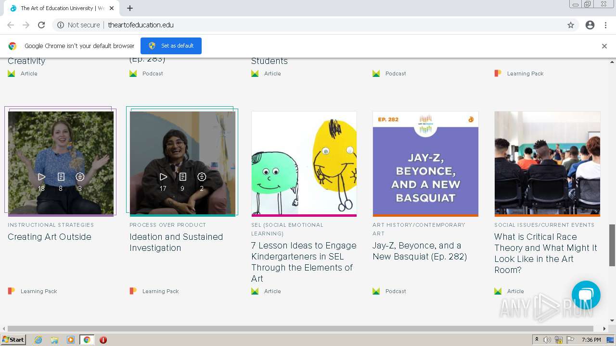Image resolution: width=616 pixels, height=346 pixels.
Task: Dismiss the default browser infobar
Action: (x=604, y=46)
